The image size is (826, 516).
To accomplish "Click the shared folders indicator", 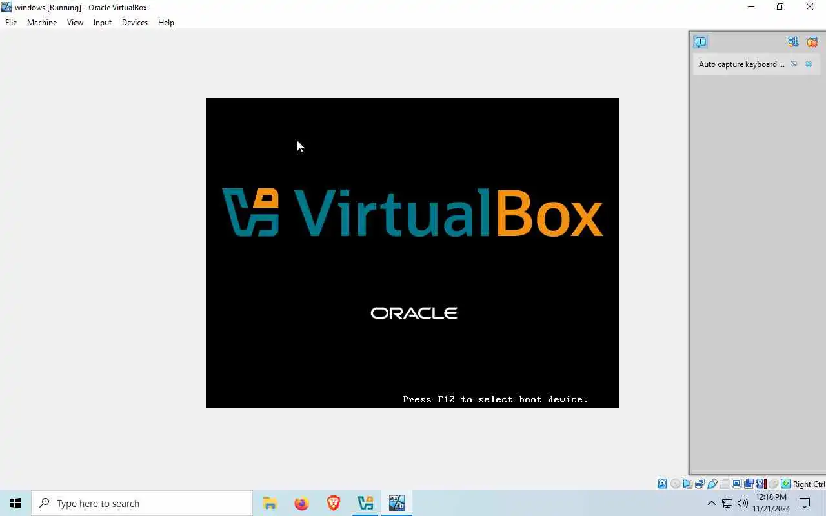I will 724,484.
